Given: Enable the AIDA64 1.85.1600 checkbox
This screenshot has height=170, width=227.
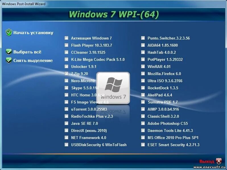Looking at the screenshot, I should tap(143, 45).
